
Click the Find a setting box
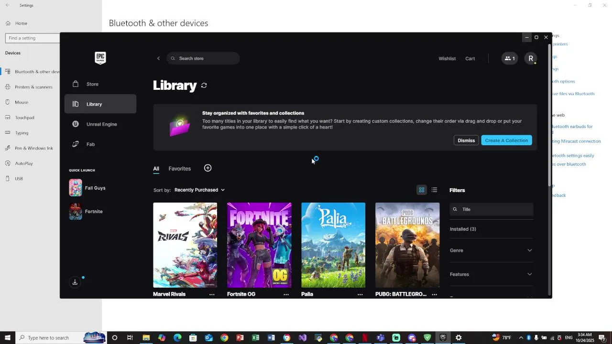coord(33,38)
